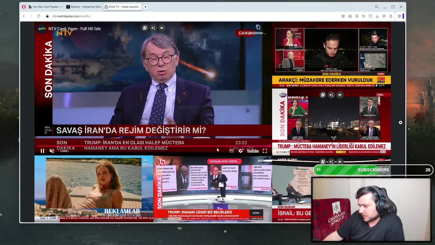Click the address bar URL field
This screenshot has height=245, width=435.
coord(194,16)
